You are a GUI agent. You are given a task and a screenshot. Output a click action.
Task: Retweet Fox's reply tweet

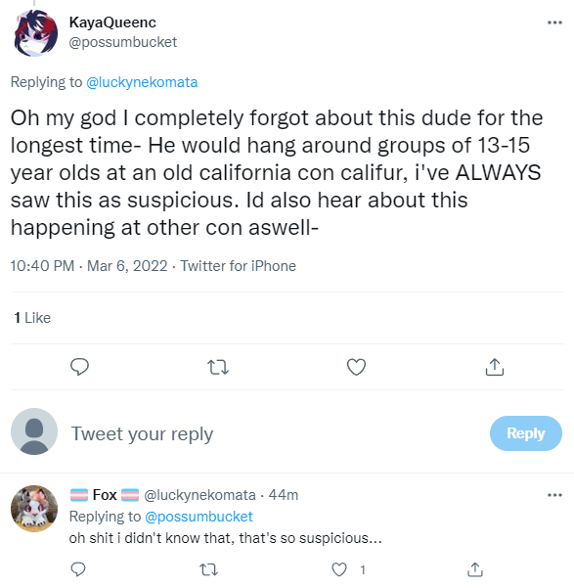click(x=208, y=570)
